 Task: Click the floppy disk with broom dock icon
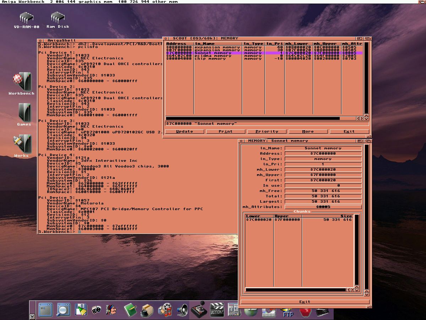point(81,310)
